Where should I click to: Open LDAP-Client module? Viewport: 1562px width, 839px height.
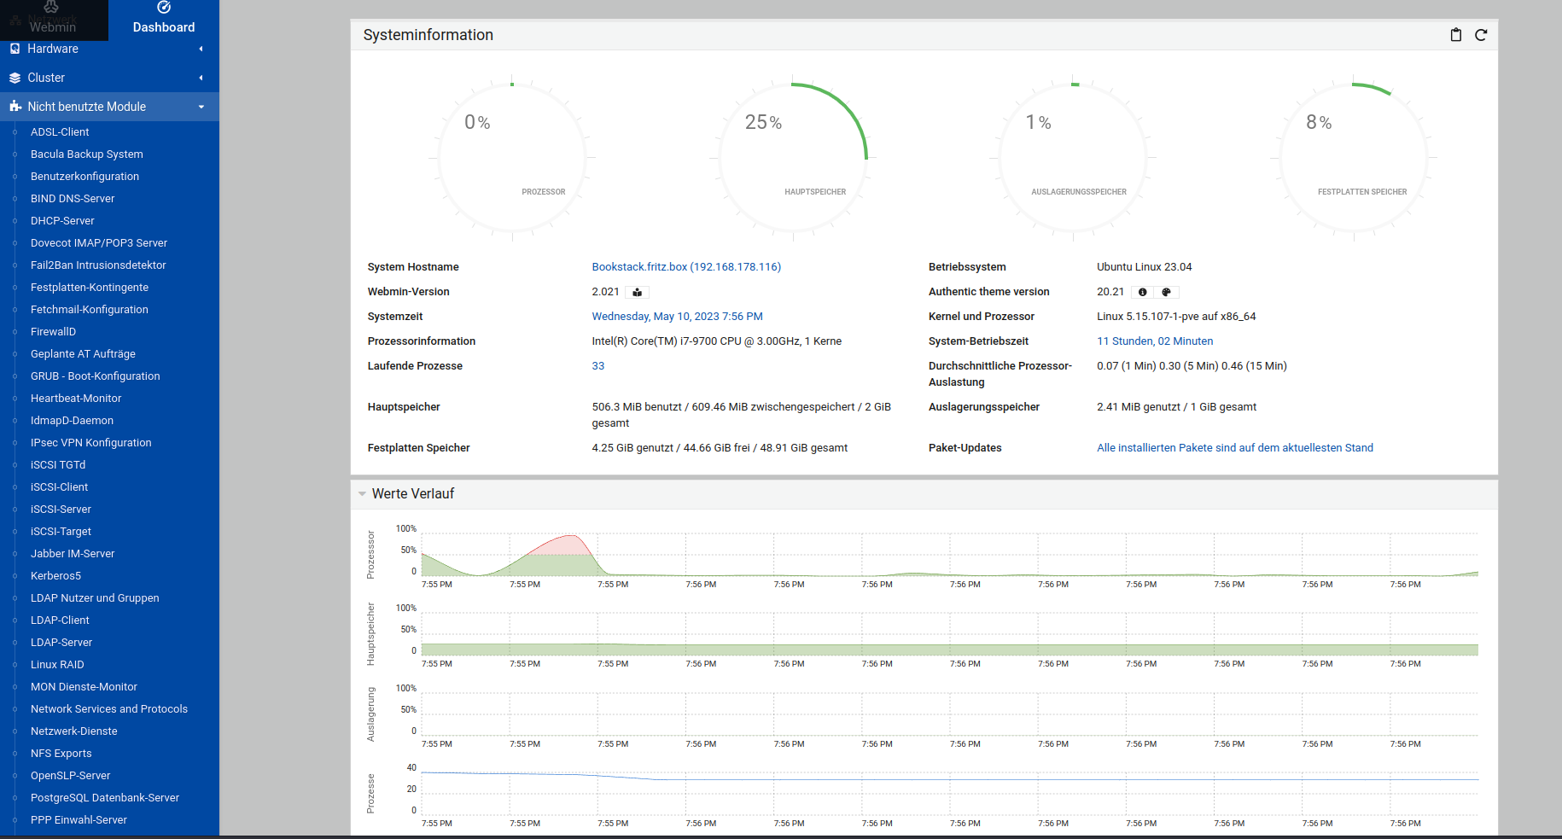point(60,621)
